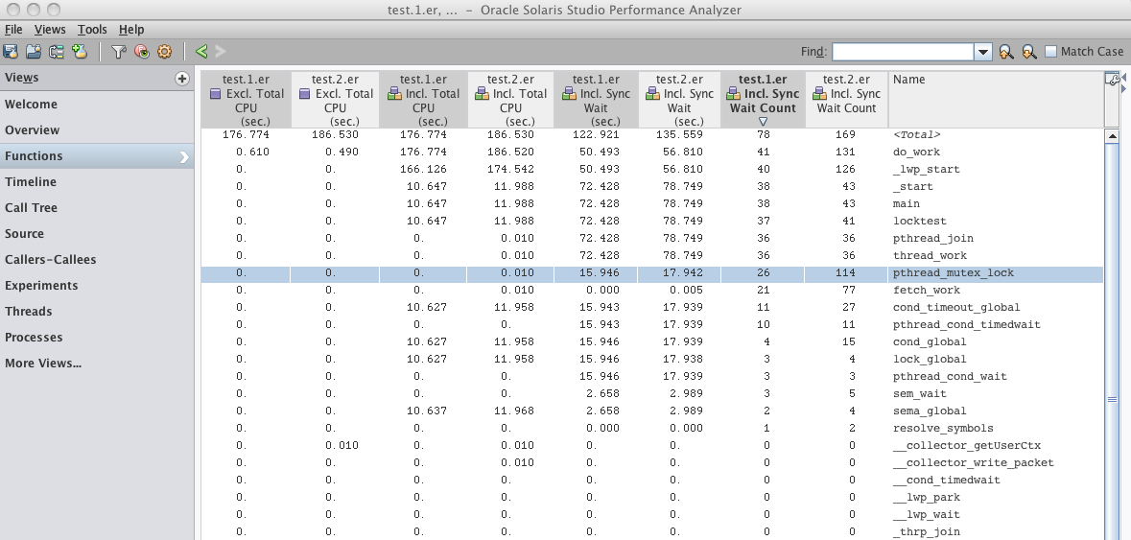Switch to the Timeline view
The height and width of the screenshot is (540, 1131).
97,182
